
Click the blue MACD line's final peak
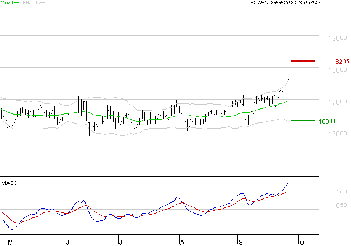click(288, 183)
